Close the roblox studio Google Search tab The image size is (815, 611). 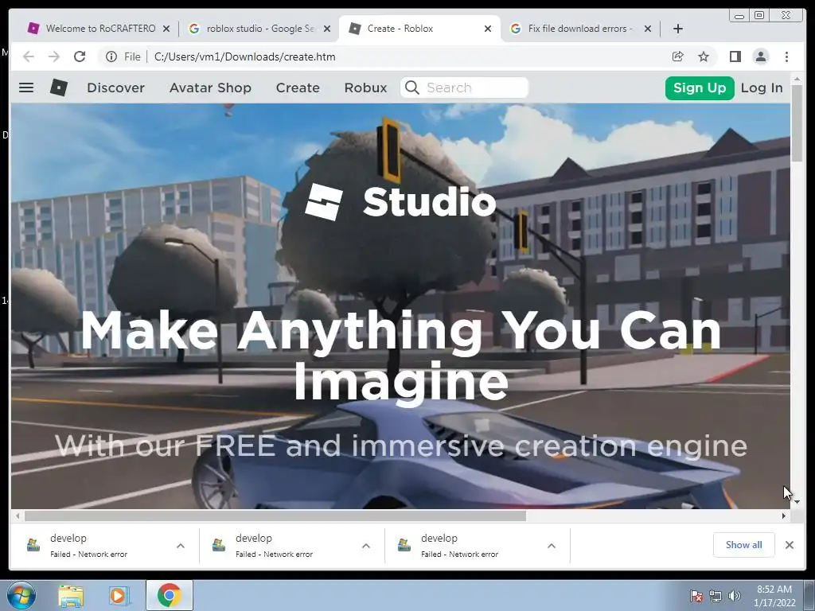click(327, 29)
